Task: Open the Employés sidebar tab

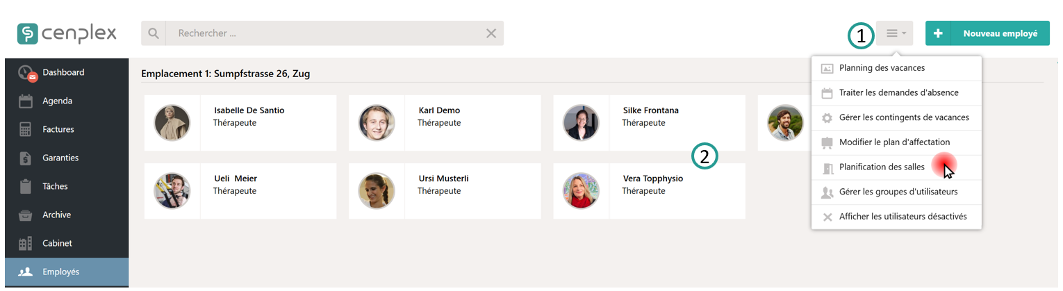Action: 60,272
